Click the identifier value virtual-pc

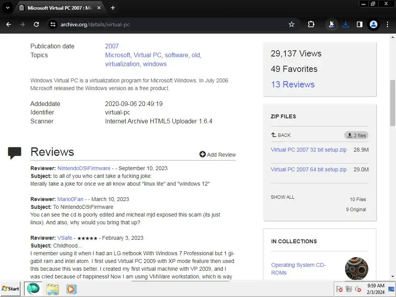coord(118,113)
